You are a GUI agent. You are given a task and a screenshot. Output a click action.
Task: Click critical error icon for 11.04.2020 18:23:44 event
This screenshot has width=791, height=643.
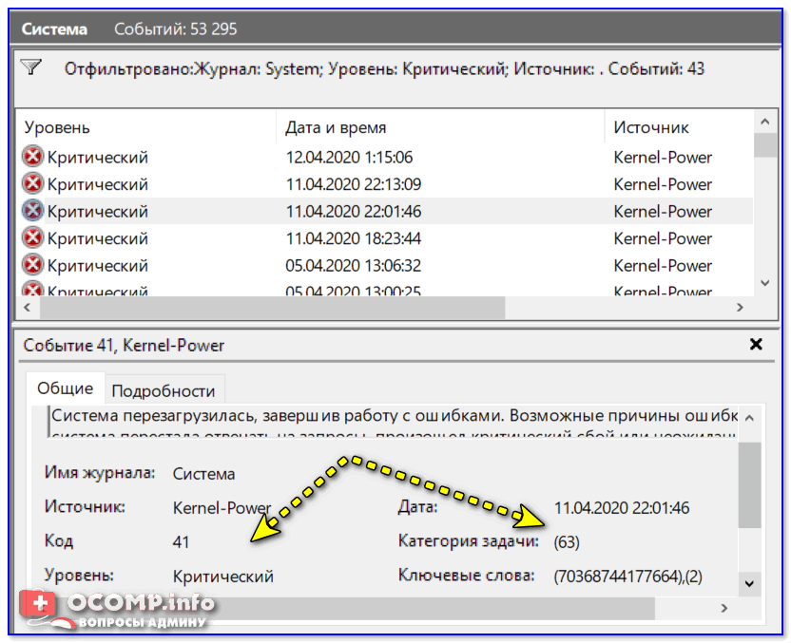pos(33,238)
